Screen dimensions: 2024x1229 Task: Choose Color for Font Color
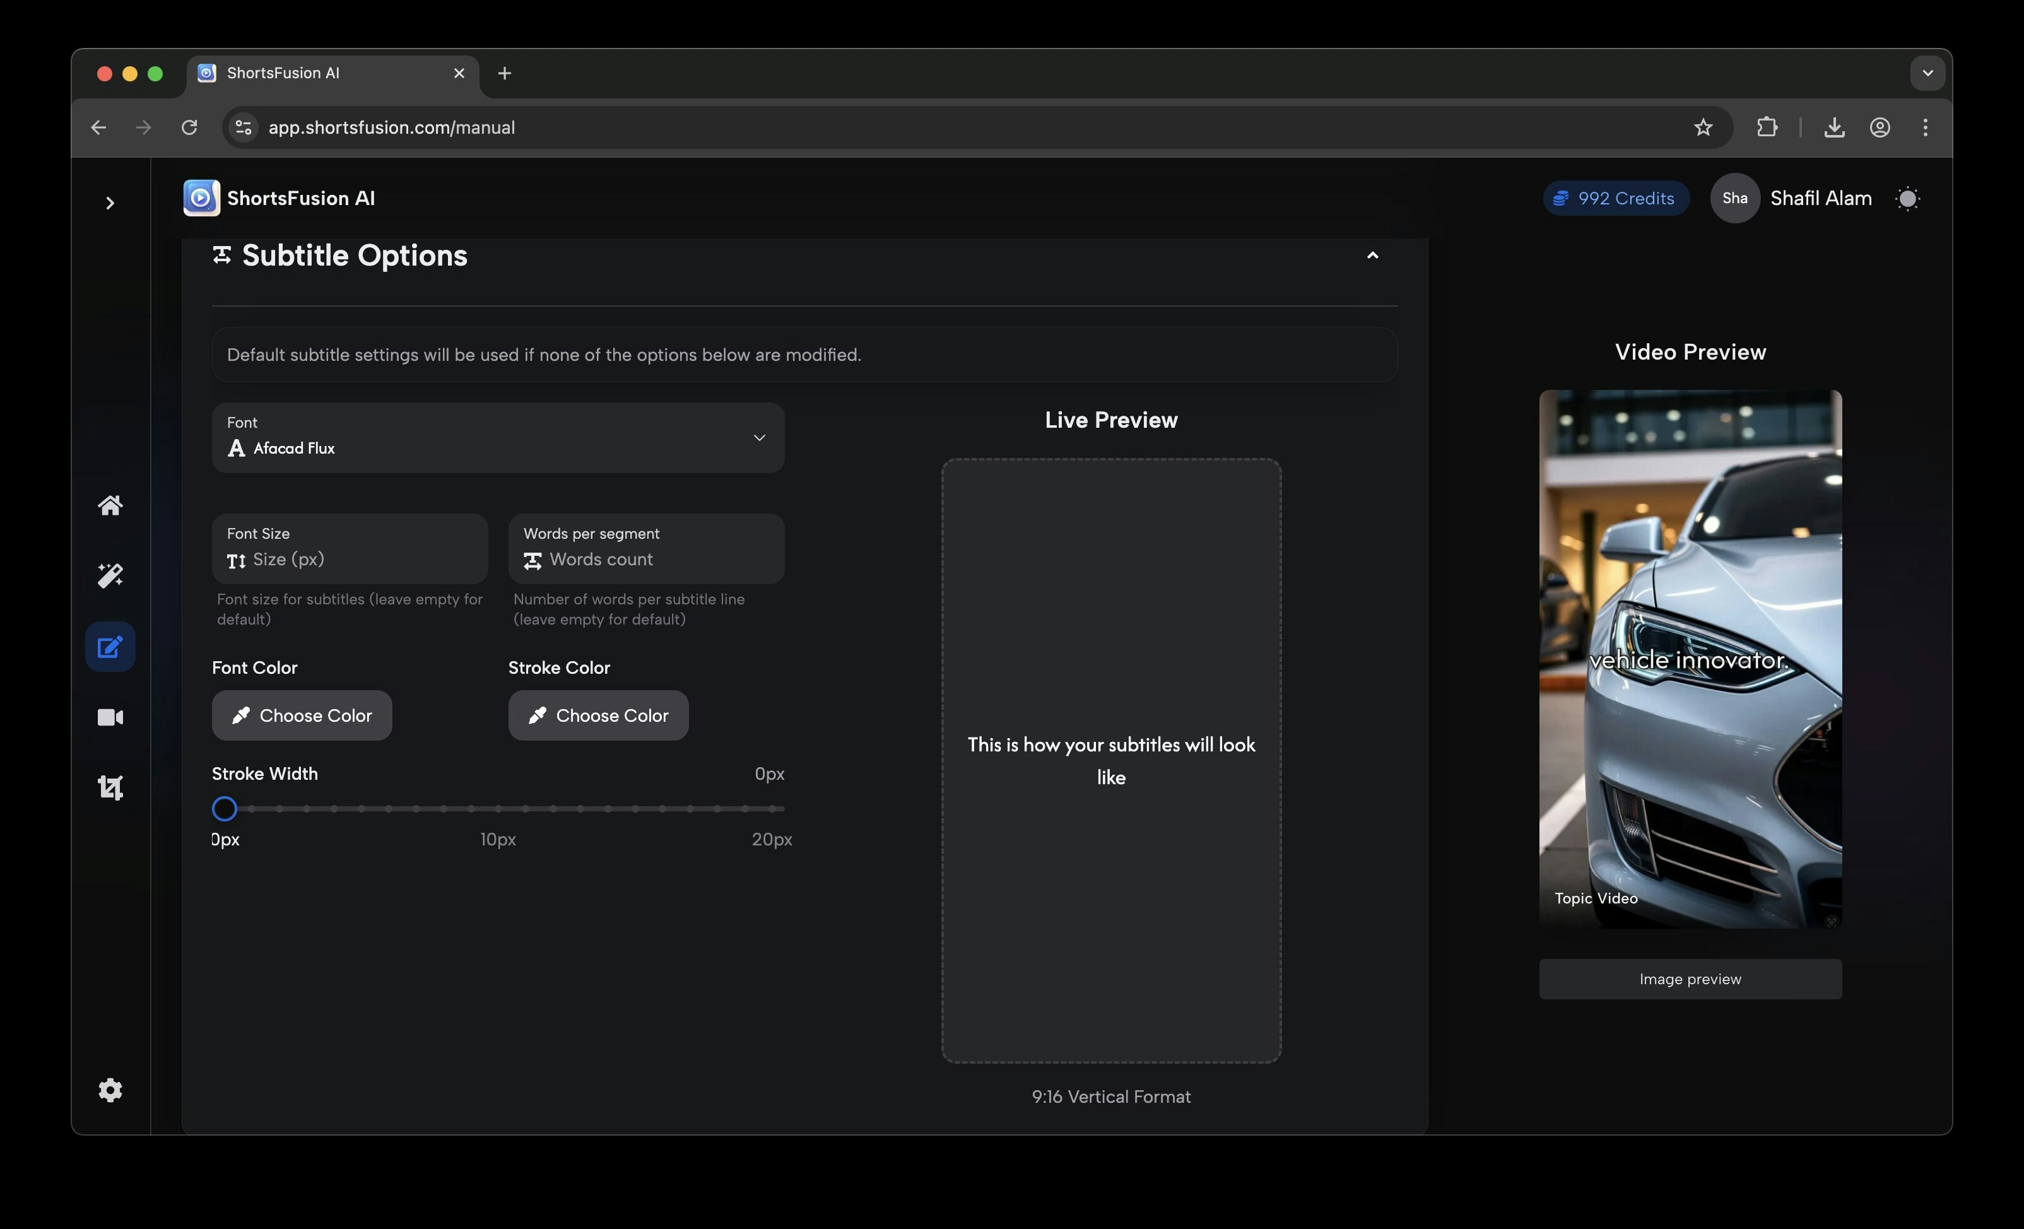point(302,715)
